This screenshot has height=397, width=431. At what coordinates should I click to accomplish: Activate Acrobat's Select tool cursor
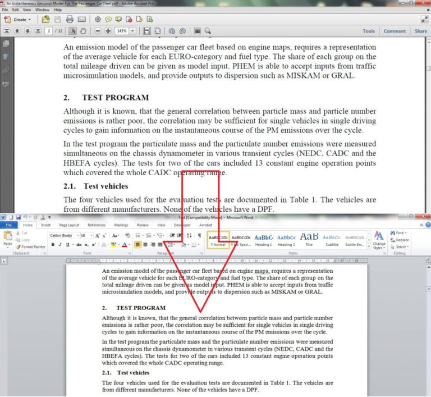click(72, 31)
